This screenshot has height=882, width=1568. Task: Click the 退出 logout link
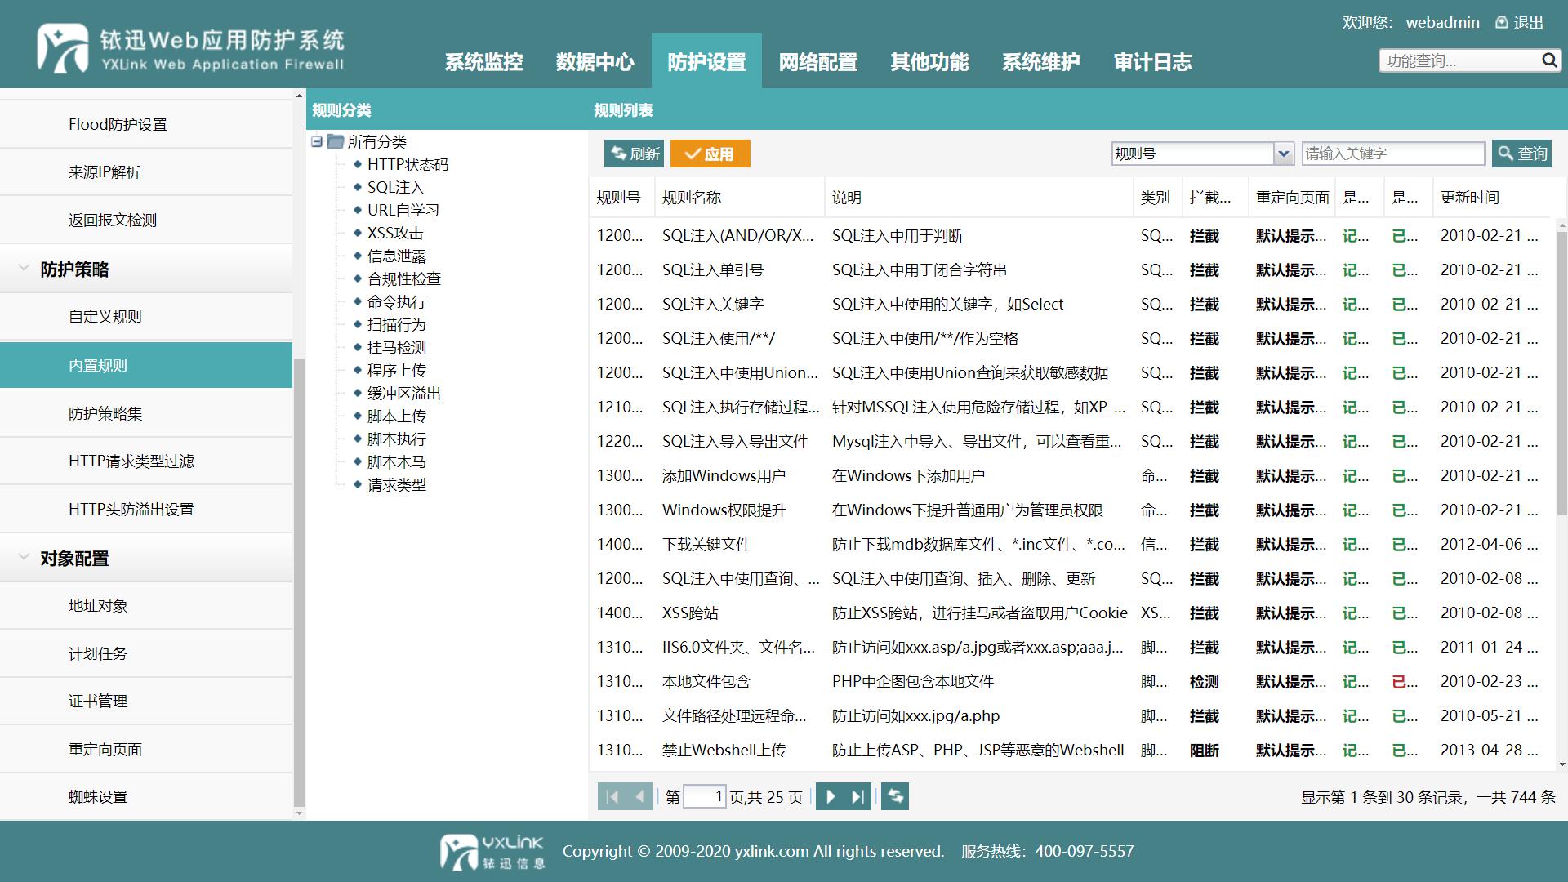pyautogui.click(x=1529, y=22)
